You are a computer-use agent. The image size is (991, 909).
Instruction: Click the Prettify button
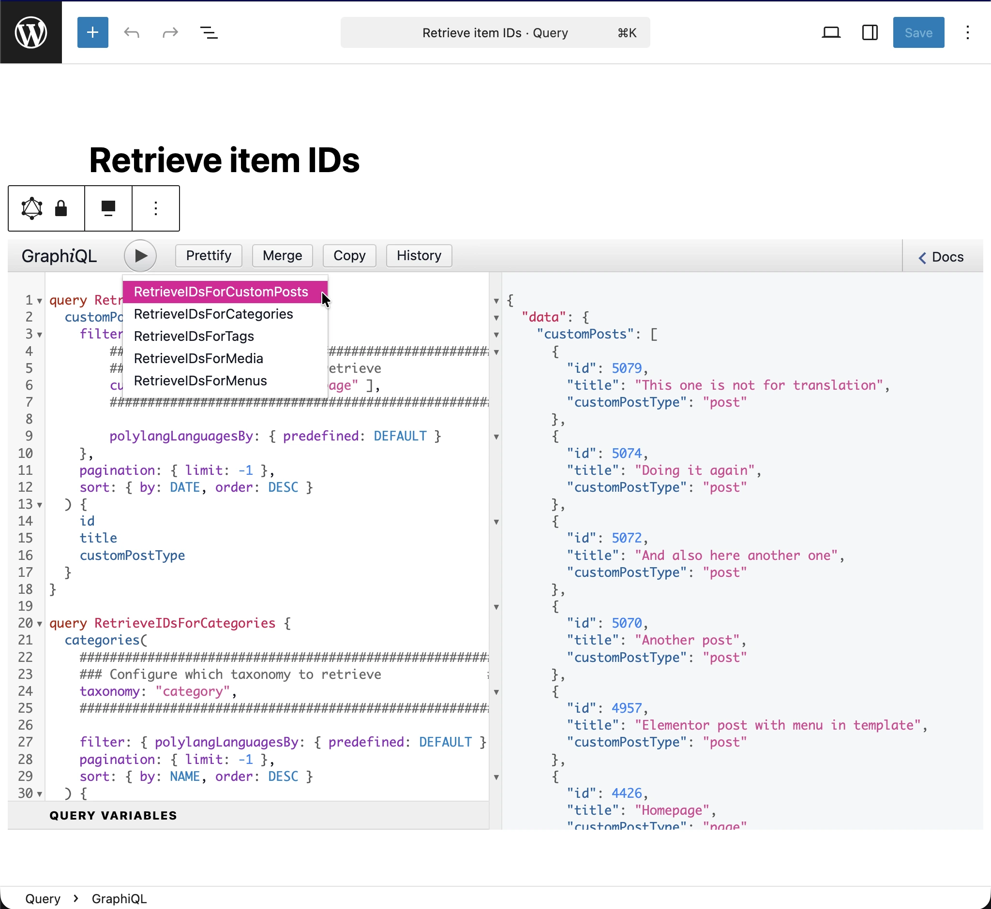(x=208, y=255)
